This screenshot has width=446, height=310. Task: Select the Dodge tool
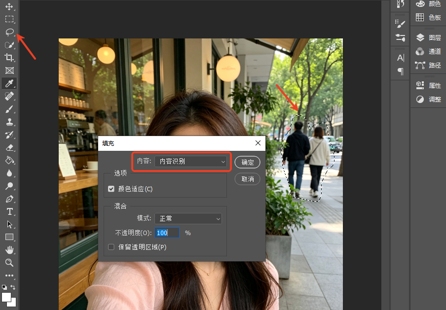9,186
